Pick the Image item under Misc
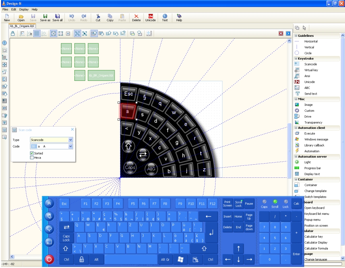The image size is (345, 268). coord(308,105)
